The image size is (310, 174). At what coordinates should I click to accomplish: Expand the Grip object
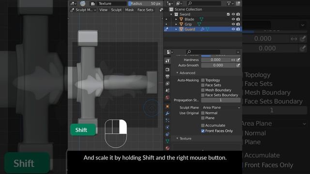(x=176, y=24)
